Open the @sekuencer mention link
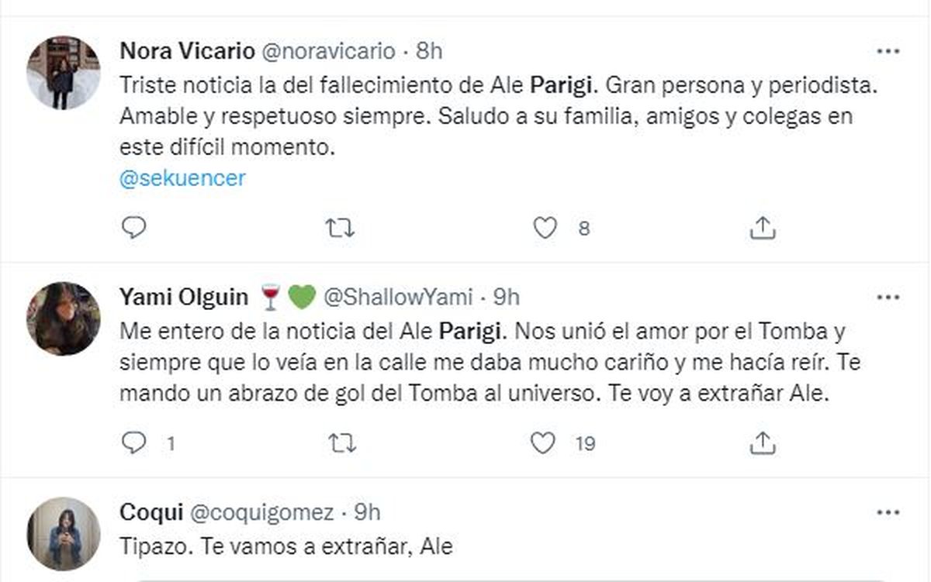The height and width of the screenshot is (582, 931). click(x=183, y=177)
